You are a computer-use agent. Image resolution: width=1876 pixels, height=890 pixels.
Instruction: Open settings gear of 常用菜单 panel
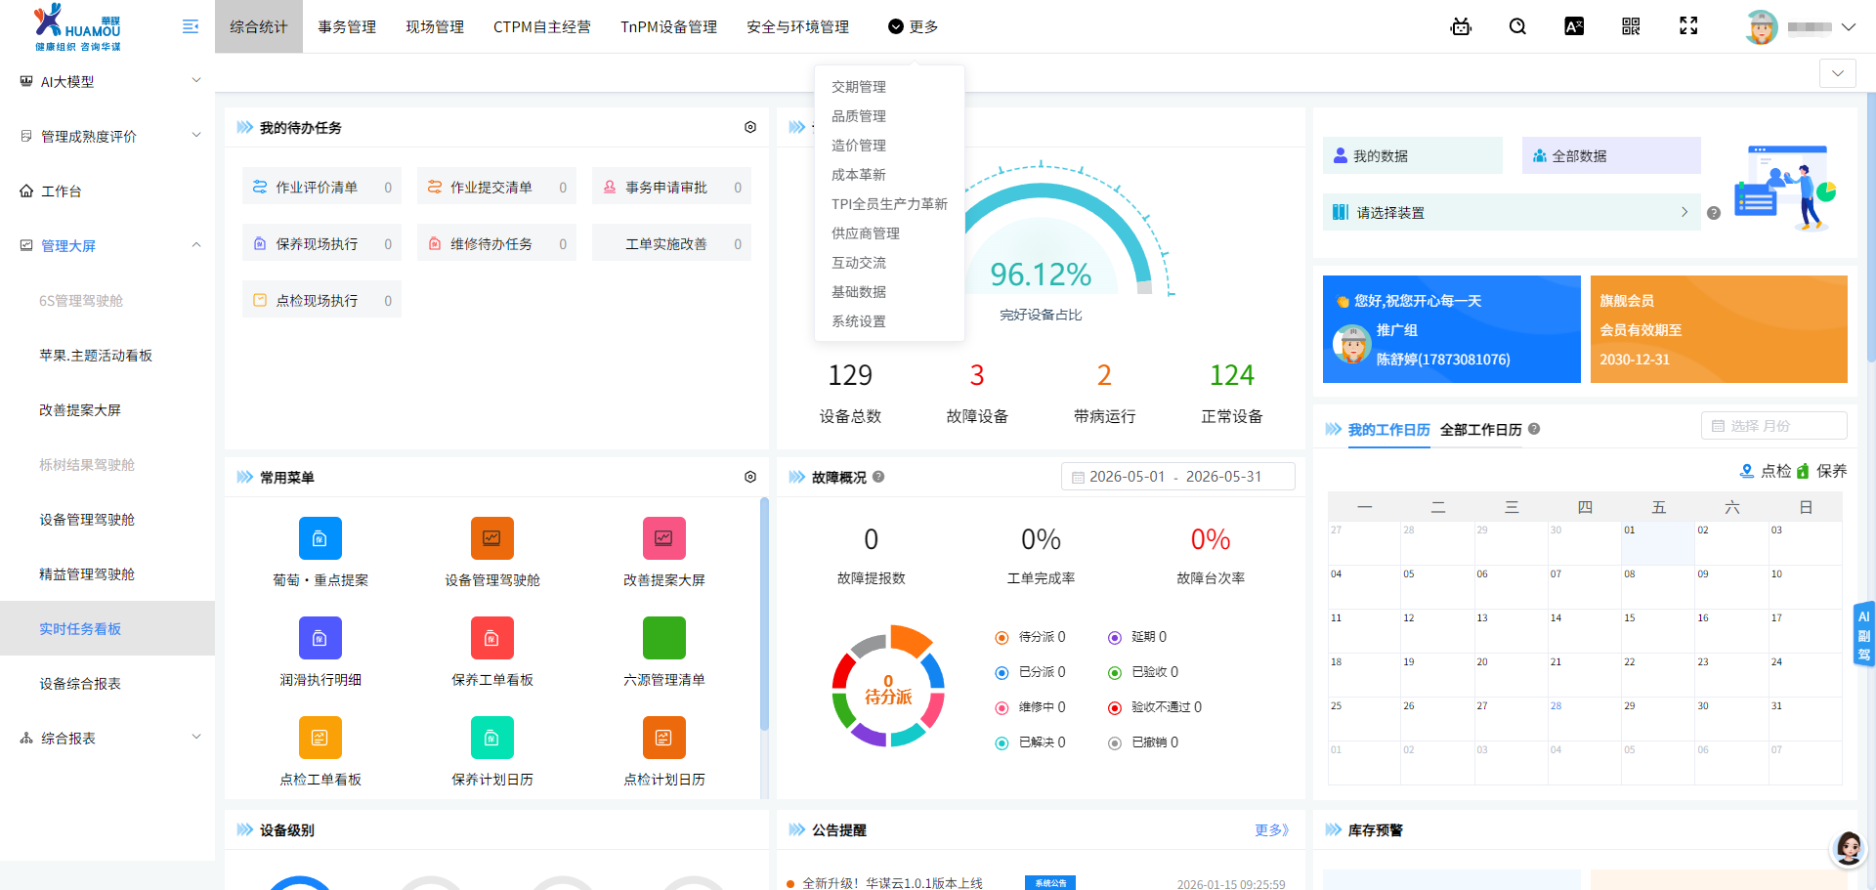coord(750,477)
